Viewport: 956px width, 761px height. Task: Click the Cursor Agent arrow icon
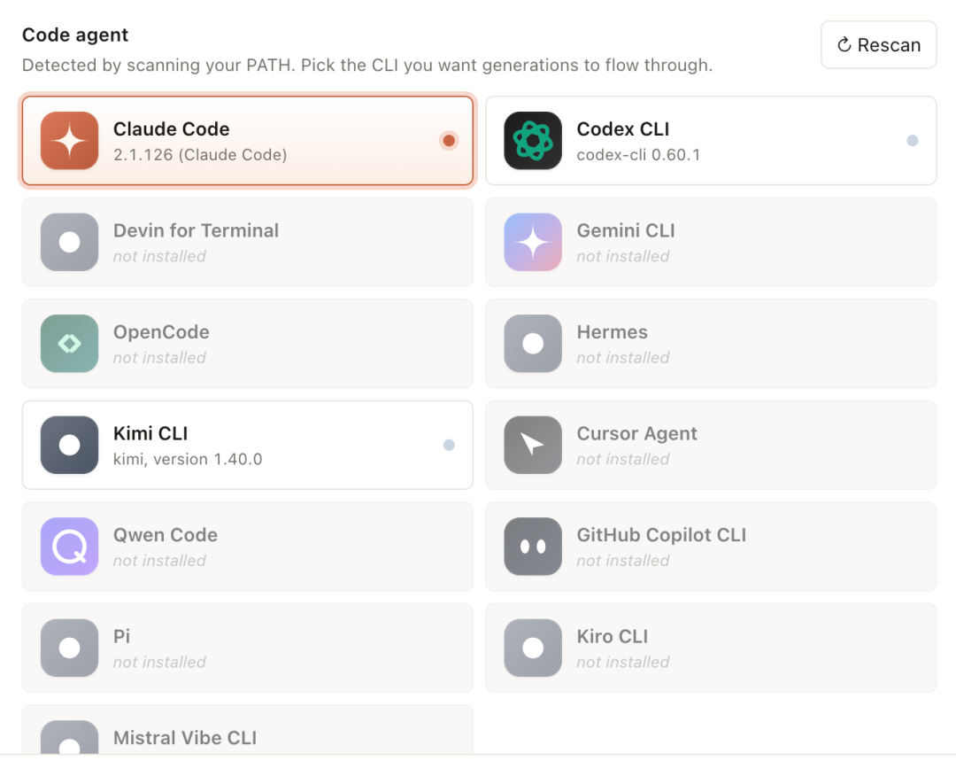[x=533, y=445]
